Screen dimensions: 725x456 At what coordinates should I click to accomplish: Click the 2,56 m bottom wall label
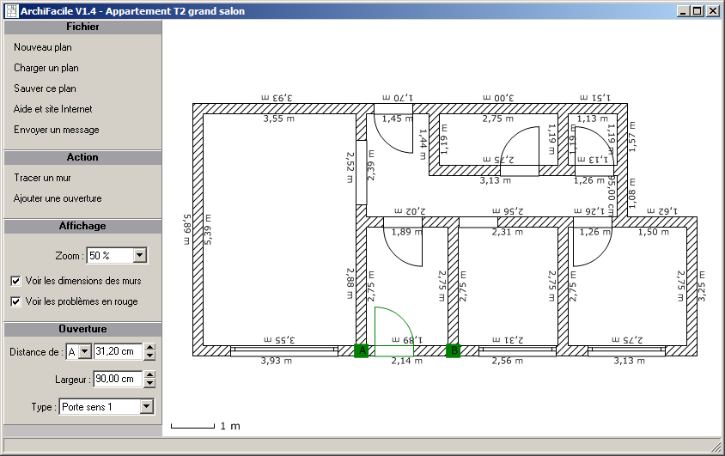tap(508, 361)
